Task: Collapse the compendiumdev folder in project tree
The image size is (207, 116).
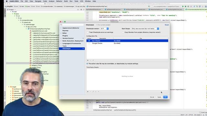Action: [x=19, y=20]
